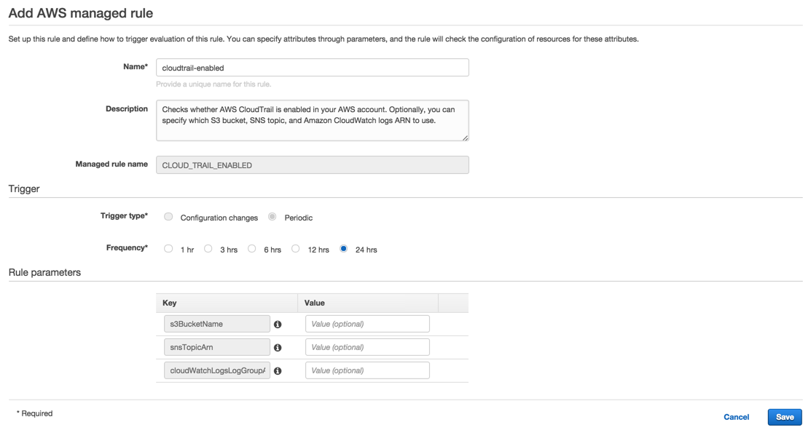Enable the 24 hrs frequency

(x=343, y=248)
